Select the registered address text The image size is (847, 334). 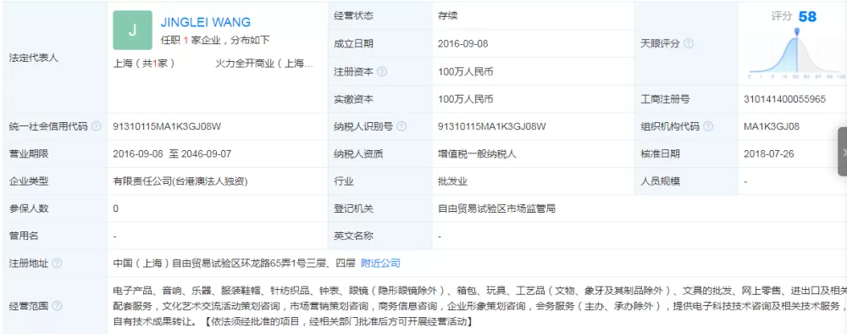235,263
